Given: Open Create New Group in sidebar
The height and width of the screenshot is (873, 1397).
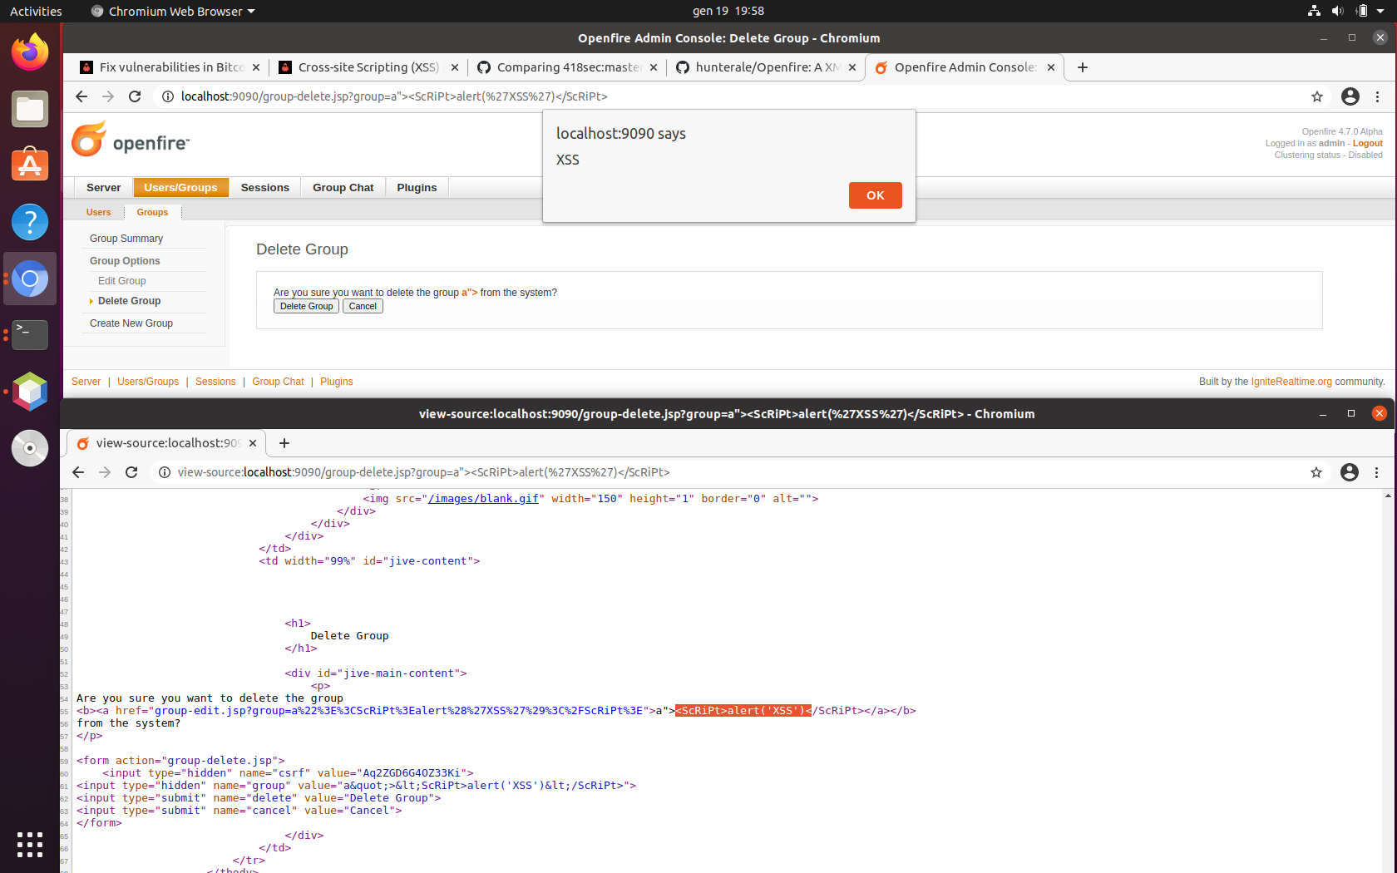Looking at the screenshot, I should point(131,323).
